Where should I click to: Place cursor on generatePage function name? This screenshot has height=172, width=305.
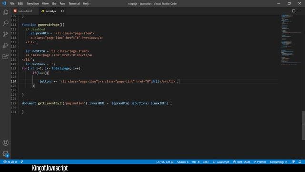(x=48, y=25)
